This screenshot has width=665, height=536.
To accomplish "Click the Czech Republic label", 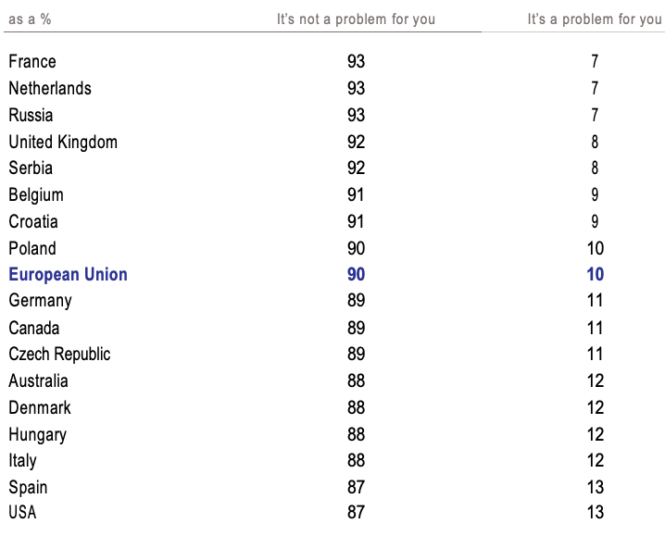I will coord(59,355).
